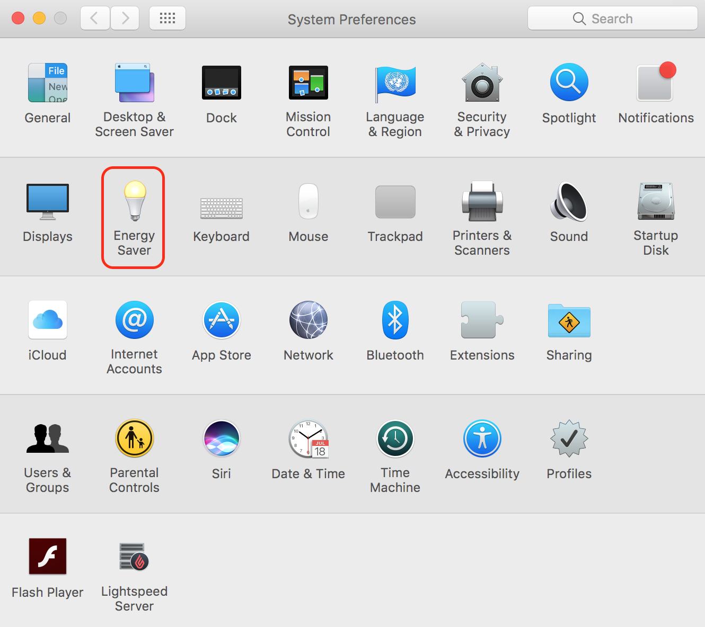
Task: Minimize the System Preferences window
Action: point(39,18)
